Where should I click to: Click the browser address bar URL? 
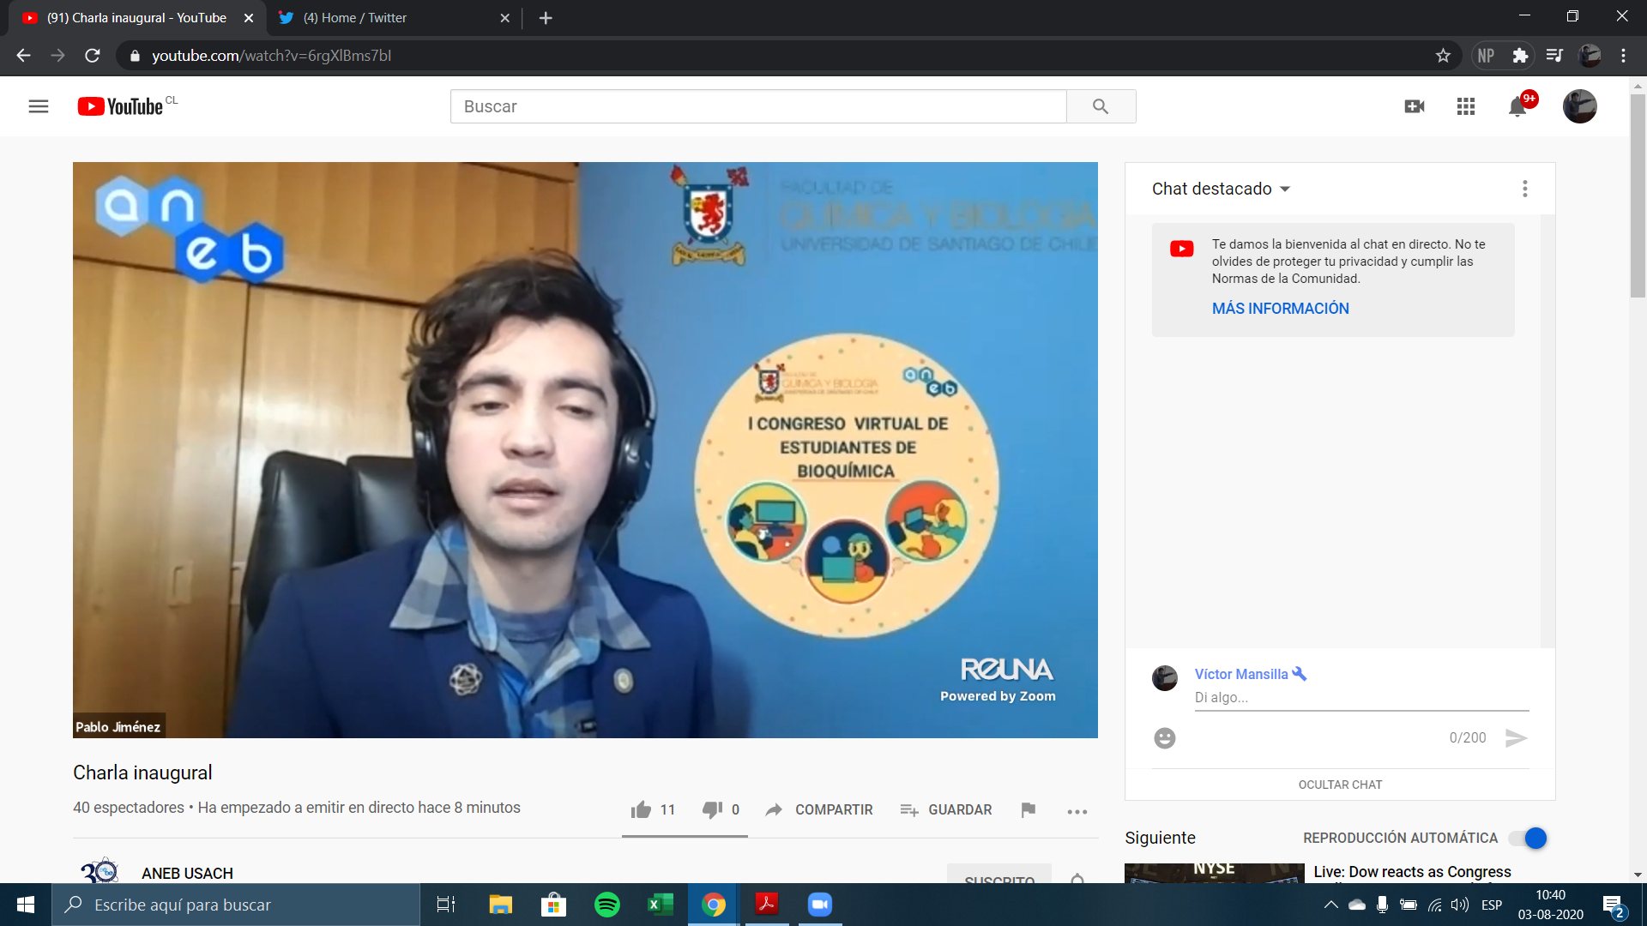[271, 56]
